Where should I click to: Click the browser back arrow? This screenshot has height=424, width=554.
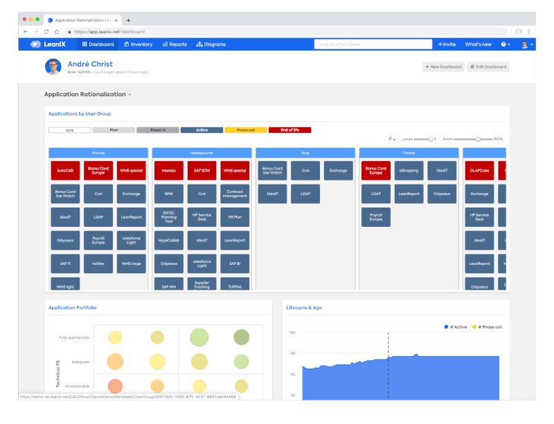[26, 32]
